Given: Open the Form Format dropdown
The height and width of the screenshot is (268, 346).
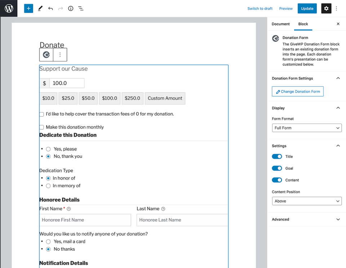Looking at the screenshot, I should pos(307,128).
